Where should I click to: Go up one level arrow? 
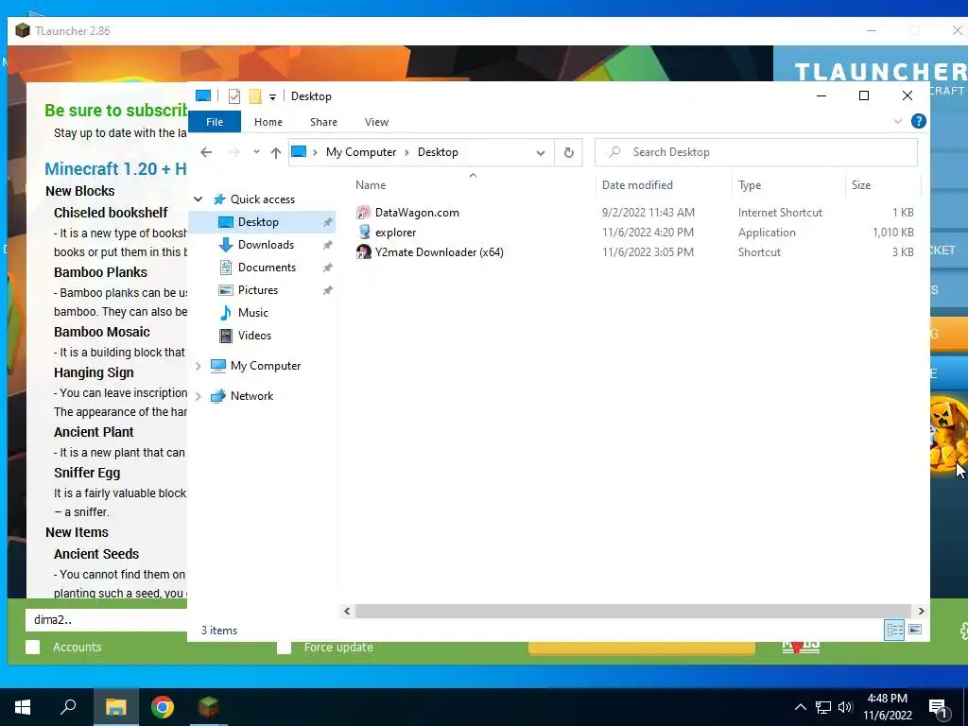pos(275,152)
